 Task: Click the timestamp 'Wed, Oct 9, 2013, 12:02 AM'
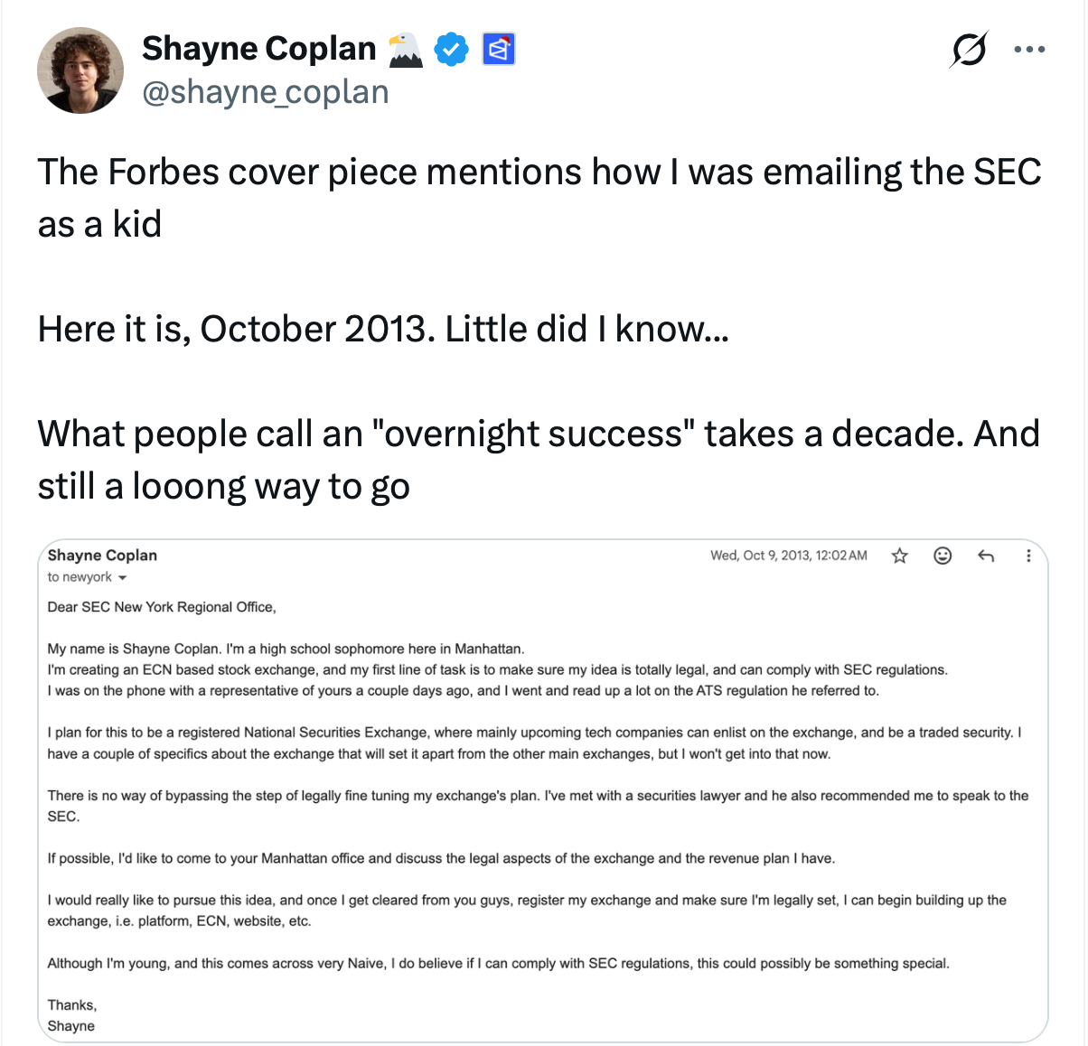pyautogui.click(x=788, y=556)
